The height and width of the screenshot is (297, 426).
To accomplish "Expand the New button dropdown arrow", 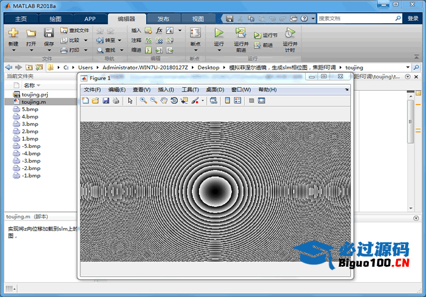I will point(13,50).
